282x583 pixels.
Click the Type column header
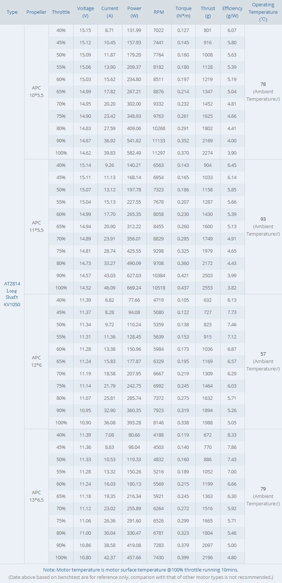[x=12, y=12]
